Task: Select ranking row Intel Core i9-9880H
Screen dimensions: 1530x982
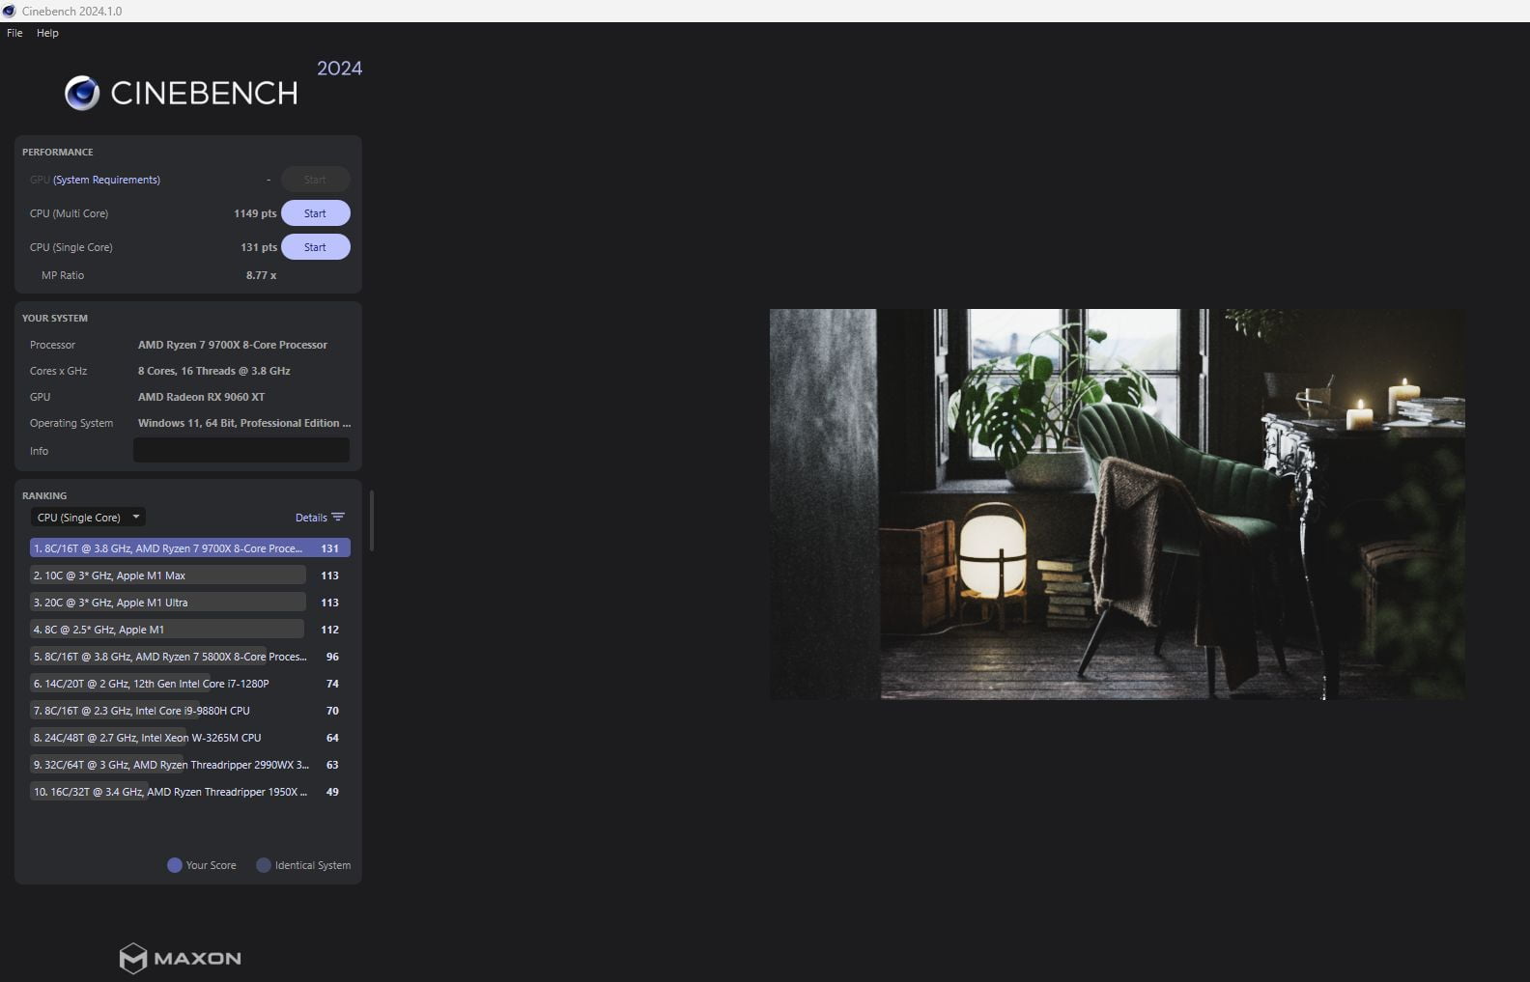Action: 189,711
